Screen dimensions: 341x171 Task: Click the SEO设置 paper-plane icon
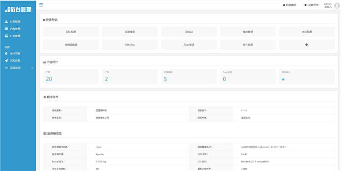(6, 60)
